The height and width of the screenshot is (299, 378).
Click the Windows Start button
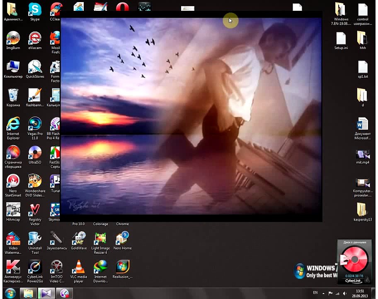10,293
